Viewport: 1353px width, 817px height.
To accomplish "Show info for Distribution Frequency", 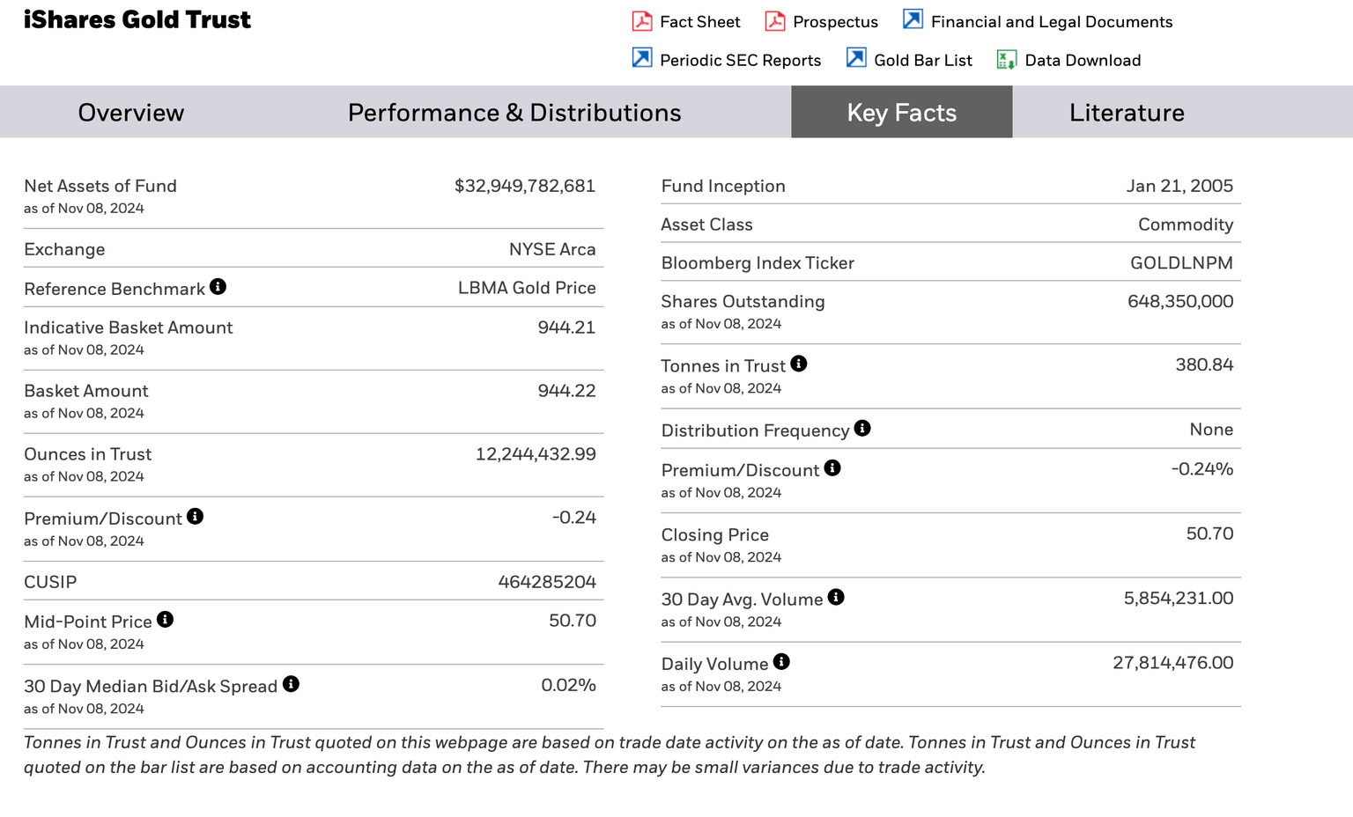I will tap(862, 428).
